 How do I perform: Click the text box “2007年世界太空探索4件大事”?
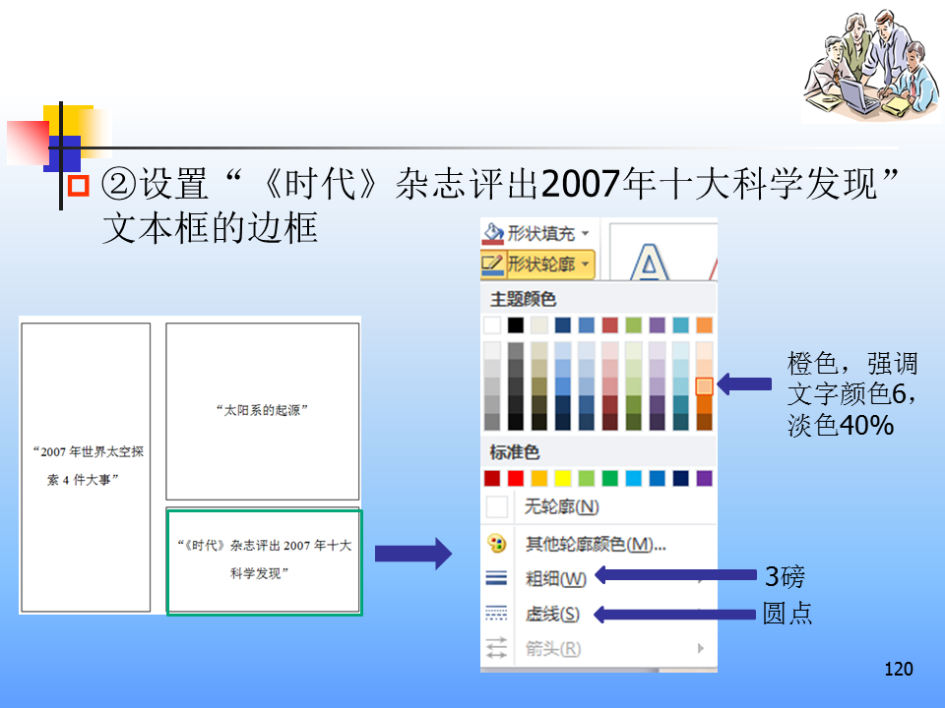tap(86, 467)
